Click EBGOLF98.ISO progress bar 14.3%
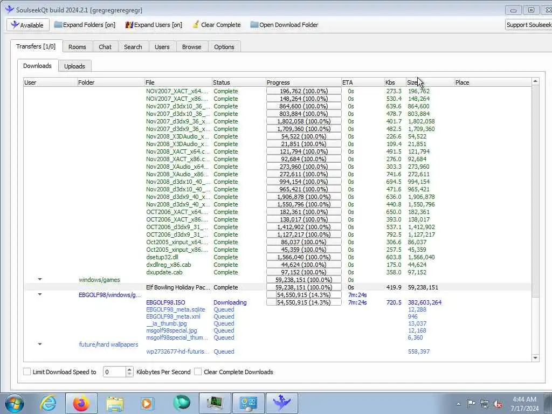The width and height of the screenshot is (552, 414). [304, 302]
